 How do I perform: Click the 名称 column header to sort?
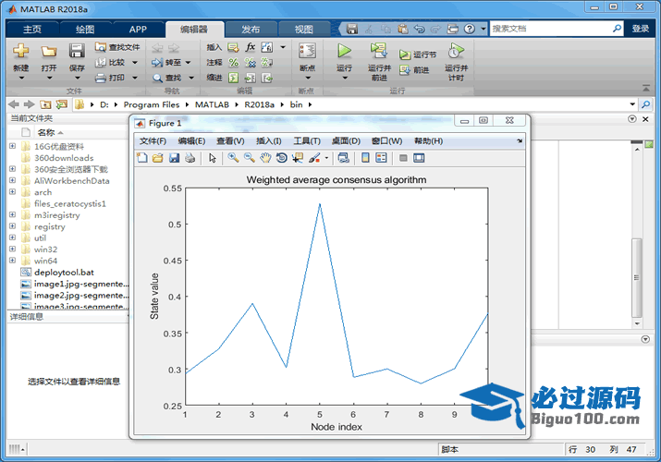[46, 132]
